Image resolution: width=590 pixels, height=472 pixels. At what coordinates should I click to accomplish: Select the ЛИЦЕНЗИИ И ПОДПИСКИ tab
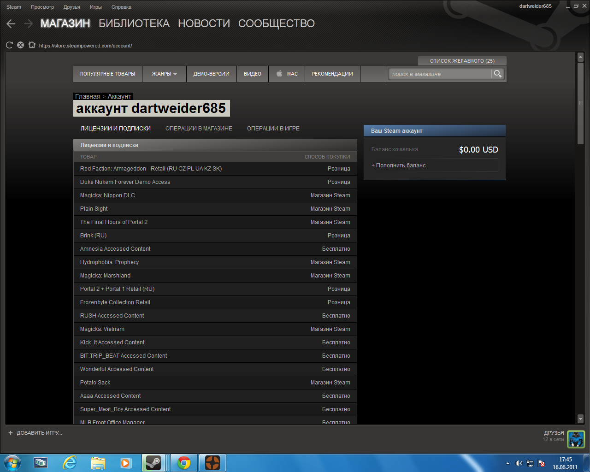pyautogui.click(x=116, y=129)
